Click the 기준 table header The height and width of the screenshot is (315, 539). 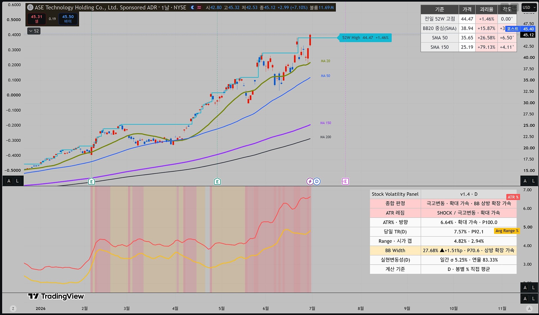coord(440,10)
